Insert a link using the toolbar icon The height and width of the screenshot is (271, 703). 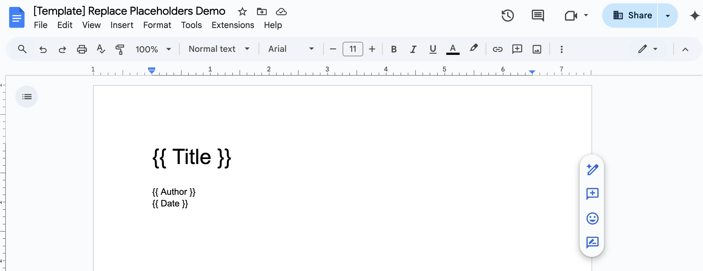tap(497, 49)
